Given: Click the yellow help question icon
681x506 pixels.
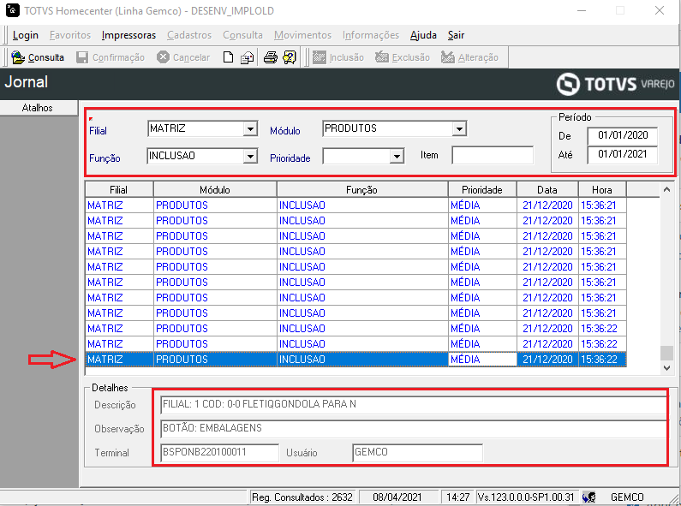Looking at the screenshot, I should pyautogui.click(x=290, y=57).
